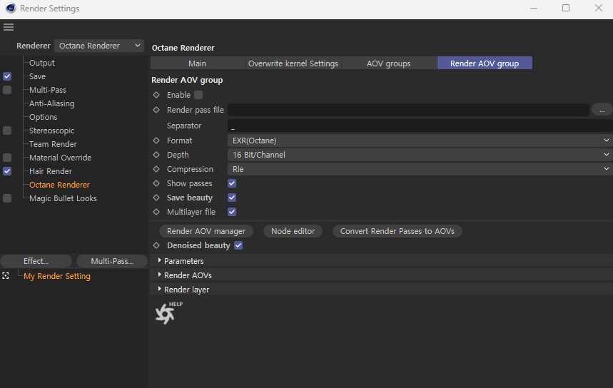Disable the Denoised beauty checkbox
613x388 pixels.
238,245
